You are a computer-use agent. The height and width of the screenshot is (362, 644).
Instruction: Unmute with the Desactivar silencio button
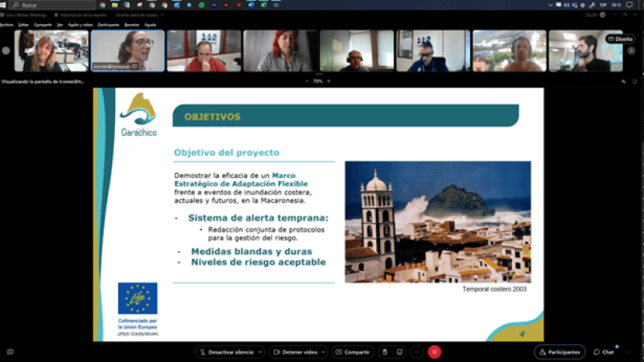[x=227, y=352]
